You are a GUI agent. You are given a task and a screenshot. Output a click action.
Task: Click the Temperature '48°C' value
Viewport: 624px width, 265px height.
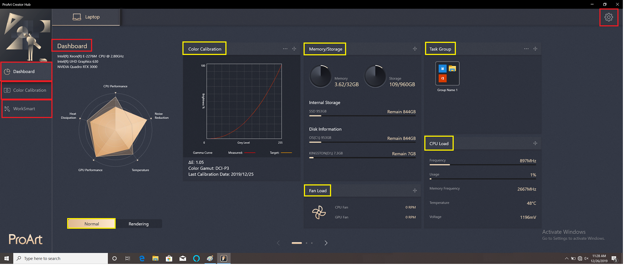click(x=532, y=203)
